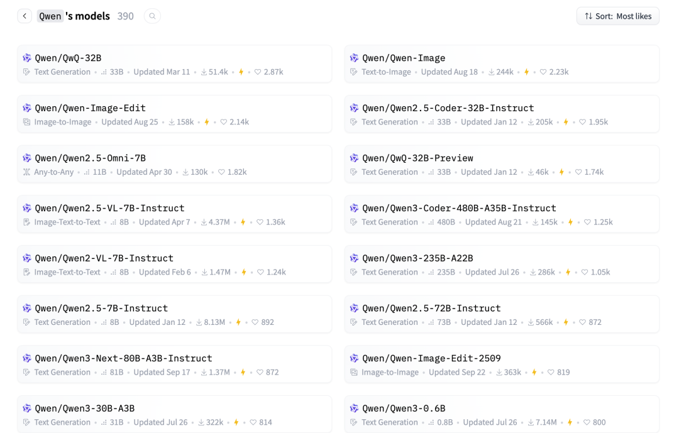
Task: Click '480B' parameter size text
Action: tap(446, 222)
